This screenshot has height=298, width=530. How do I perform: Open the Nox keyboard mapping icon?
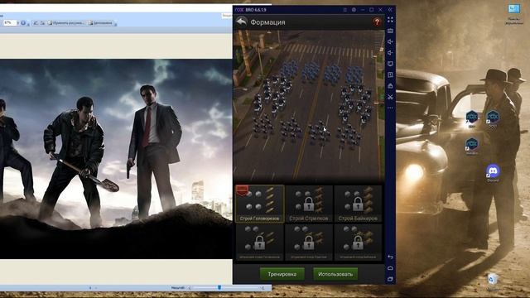pos(390,31)
